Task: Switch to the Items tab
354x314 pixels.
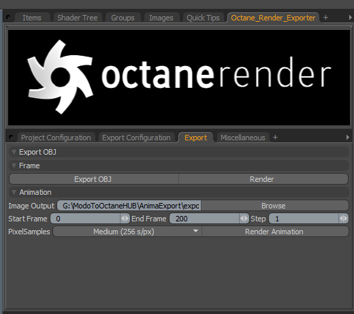Action: [x=32, y=18]
